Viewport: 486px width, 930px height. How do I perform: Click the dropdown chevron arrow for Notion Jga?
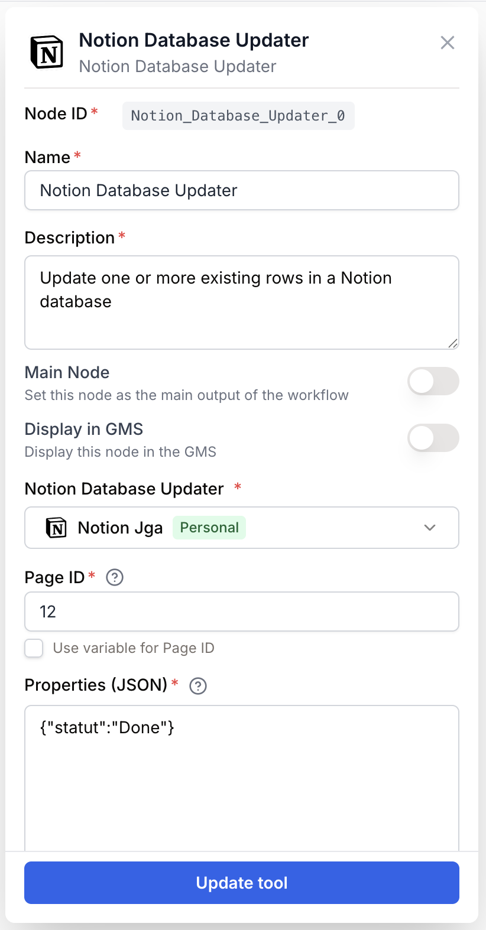430,528
